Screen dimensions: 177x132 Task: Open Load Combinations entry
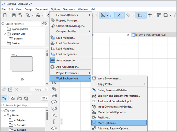71,43
